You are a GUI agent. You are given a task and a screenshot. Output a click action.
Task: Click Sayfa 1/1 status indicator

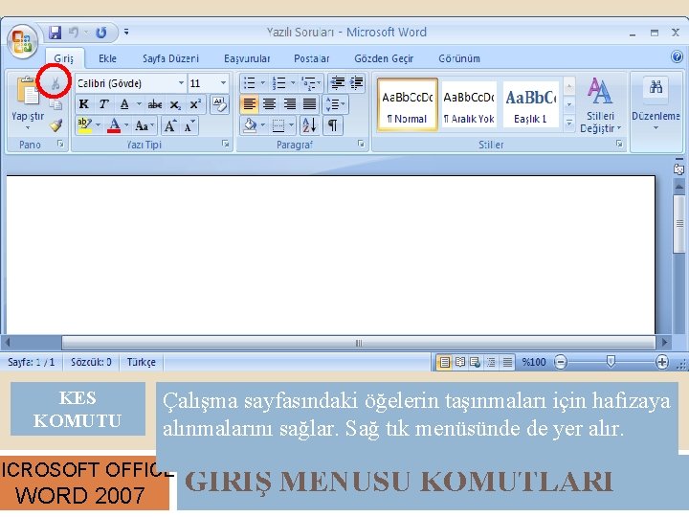point(32,362)
